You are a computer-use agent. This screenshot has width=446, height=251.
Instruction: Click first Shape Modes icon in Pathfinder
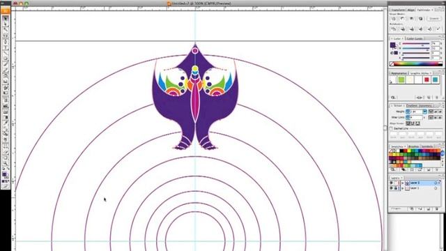(393, 19)
